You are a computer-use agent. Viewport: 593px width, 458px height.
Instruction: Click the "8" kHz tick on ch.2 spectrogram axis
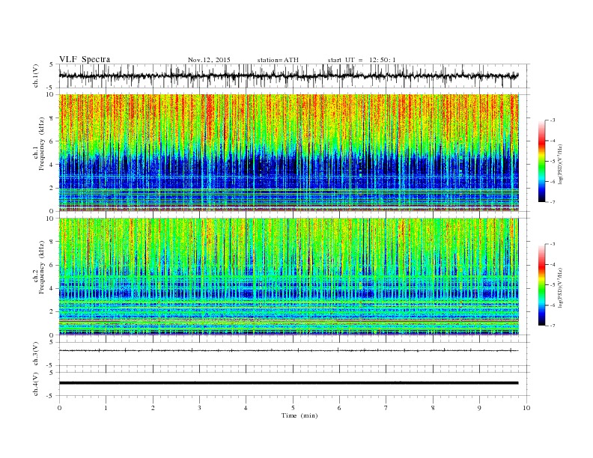[52, 242]
